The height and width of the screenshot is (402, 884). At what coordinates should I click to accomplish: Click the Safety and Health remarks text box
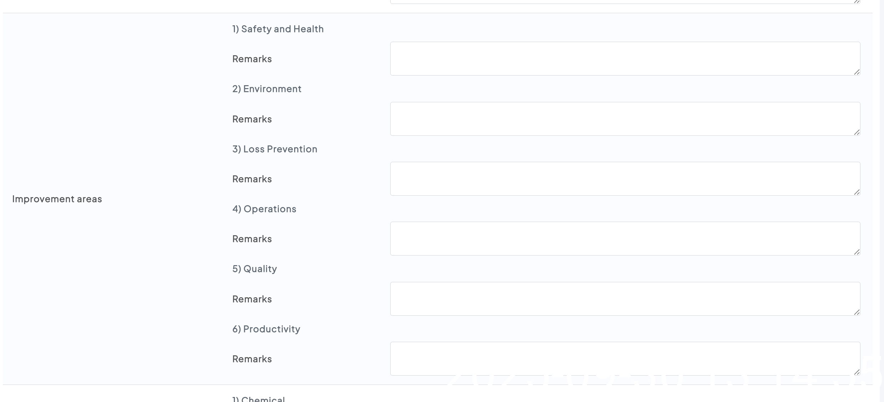pos(625,58)
